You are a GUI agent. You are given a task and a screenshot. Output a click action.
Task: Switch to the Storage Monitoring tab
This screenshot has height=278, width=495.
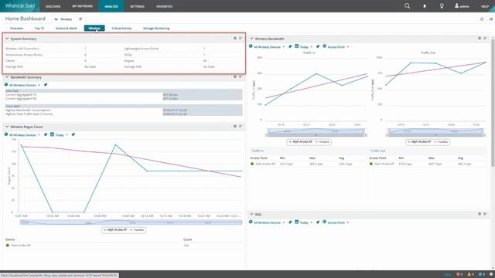click(x=156, y=29)
